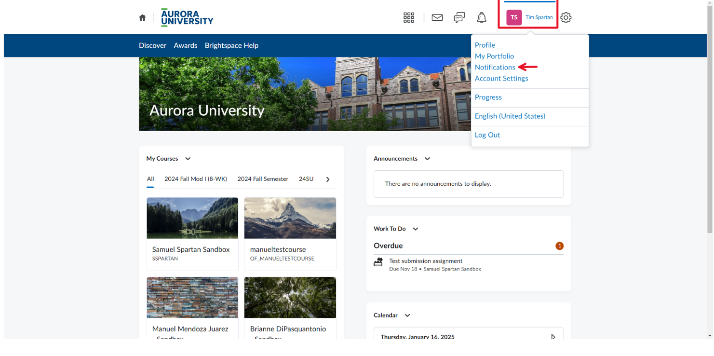Image resolution: width=714 pixels, height=356 pixels.
Task: Show more course tabs with chevron
Action: coord(328,179)
